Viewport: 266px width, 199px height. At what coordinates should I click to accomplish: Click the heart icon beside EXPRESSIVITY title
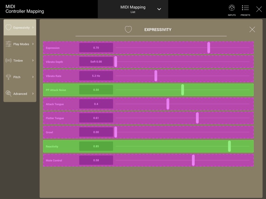point(128,29)
